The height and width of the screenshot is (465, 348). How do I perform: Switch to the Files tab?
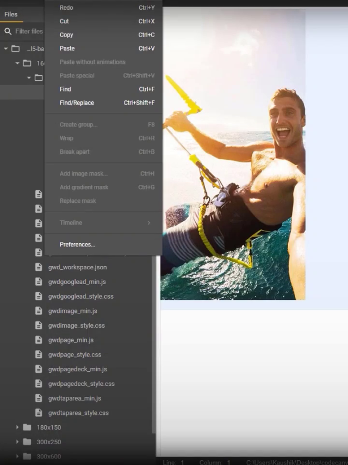click(x=11, y=15)
